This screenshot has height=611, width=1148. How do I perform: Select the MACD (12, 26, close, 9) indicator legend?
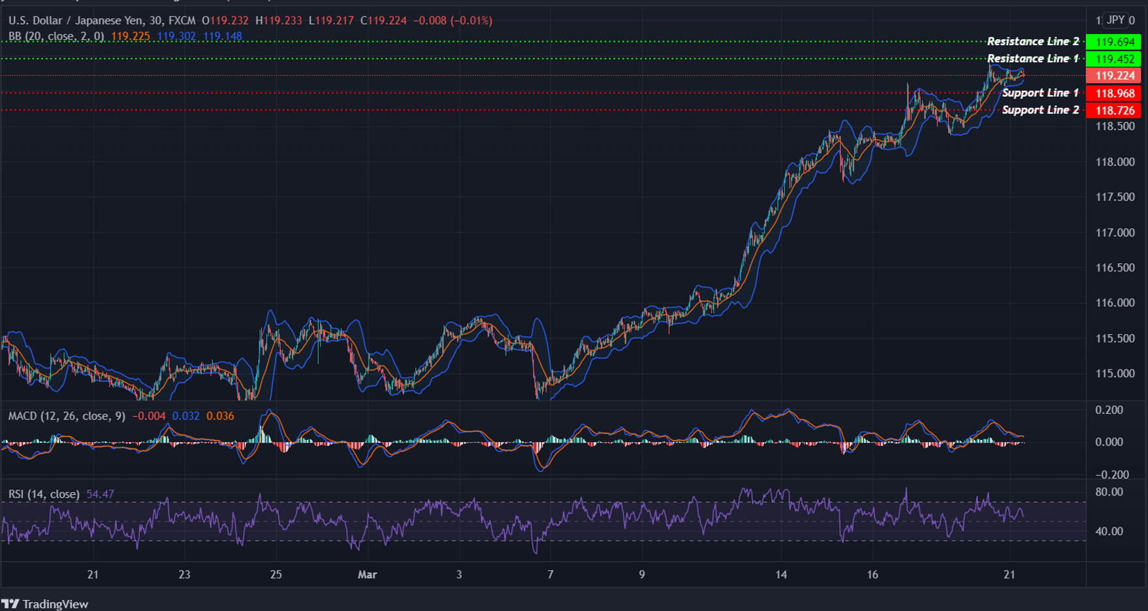point(65,416)
